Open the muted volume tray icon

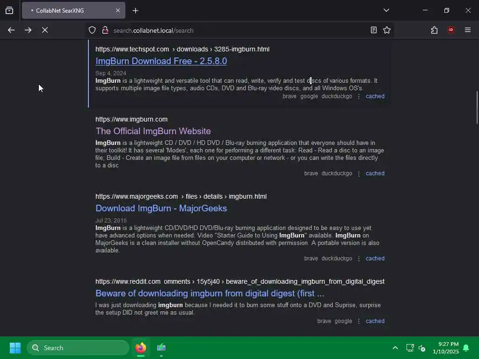pos(422,348)
